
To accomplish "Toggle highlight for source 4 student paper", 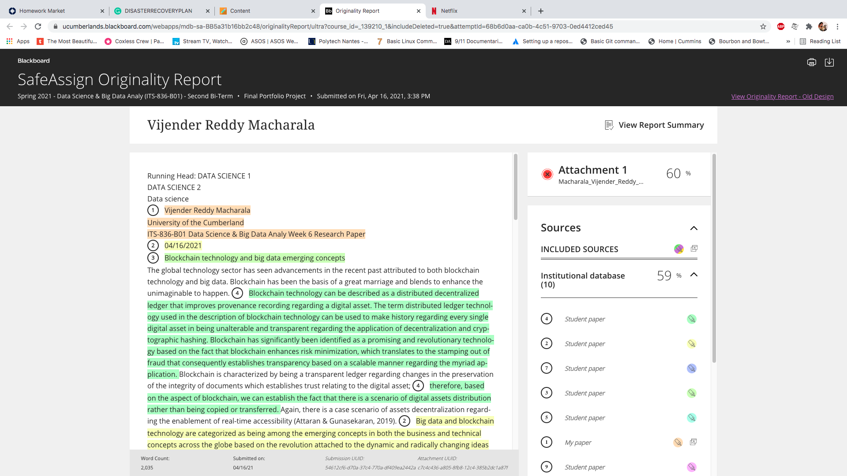I will (691, 319).
